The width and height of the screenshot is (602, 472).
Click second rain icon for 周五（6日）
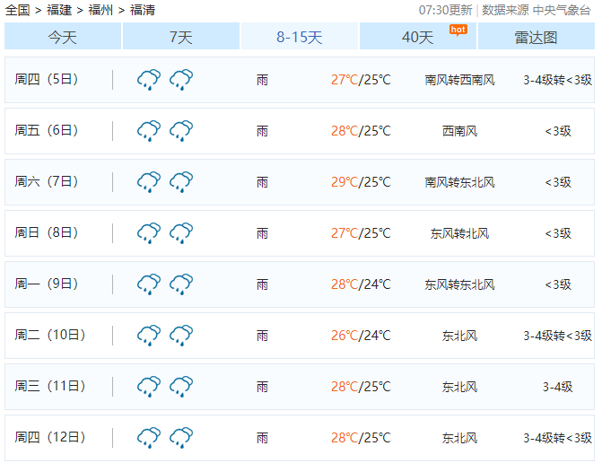181,131
